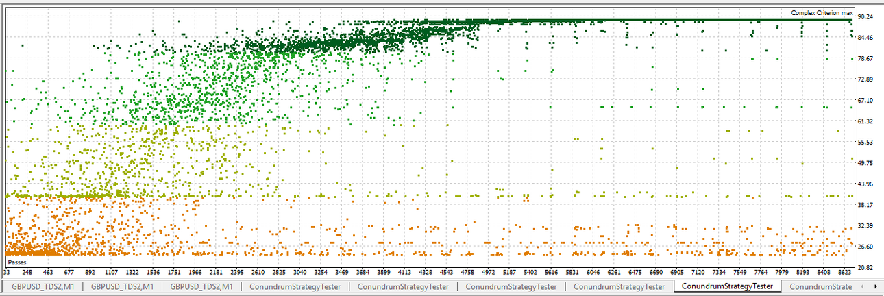Click the 67.10 y-axis value
The image size is (884, 296).
[867, 101]
